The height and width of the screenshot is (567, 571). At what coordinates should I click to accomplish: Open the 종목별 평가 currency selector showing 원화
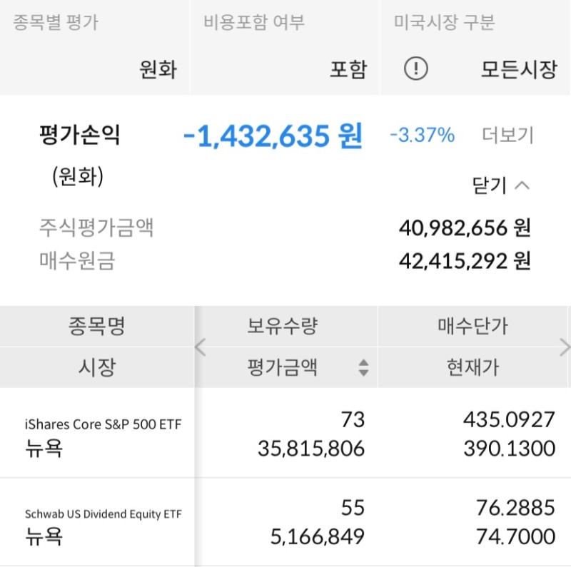(94, 48)
